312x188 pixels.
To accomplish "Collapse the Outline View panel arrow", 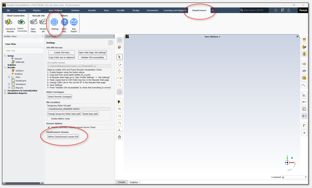I will [x=43, y=36].
